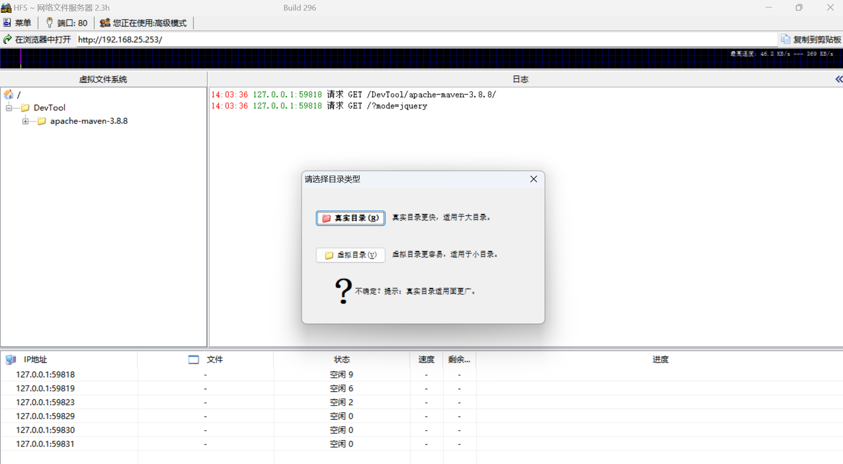Select connection row 127.0.0.1:59823
Viewport: 843px width, 464px height.
click(x=45, y=402)
